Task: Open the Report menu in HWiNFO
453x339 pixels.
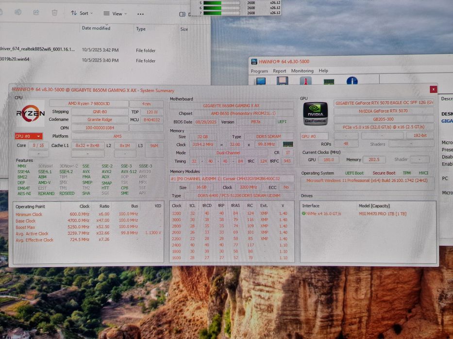Action: pos(279,71)
